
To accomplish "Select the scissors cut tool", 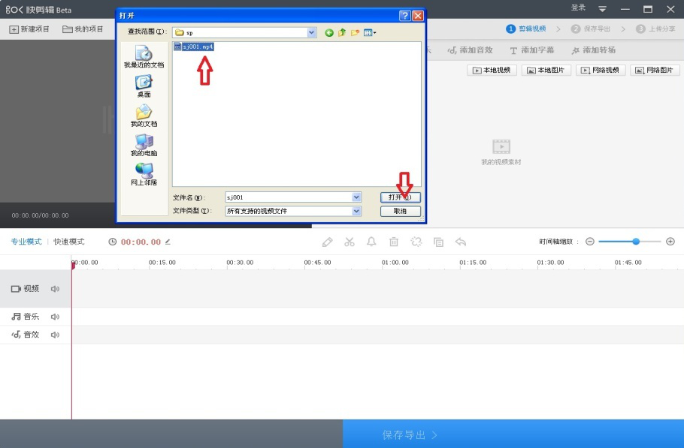I will [350, 242].
